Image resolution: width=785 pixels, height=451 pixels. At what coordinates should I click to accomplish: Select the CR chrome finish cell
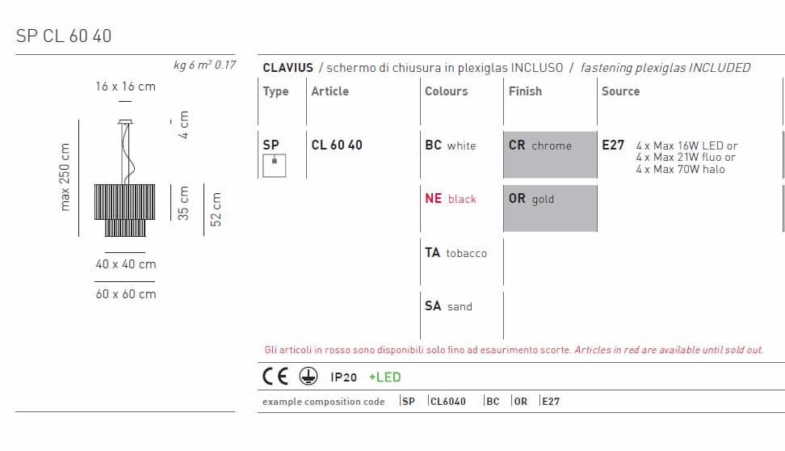(550, 154)
